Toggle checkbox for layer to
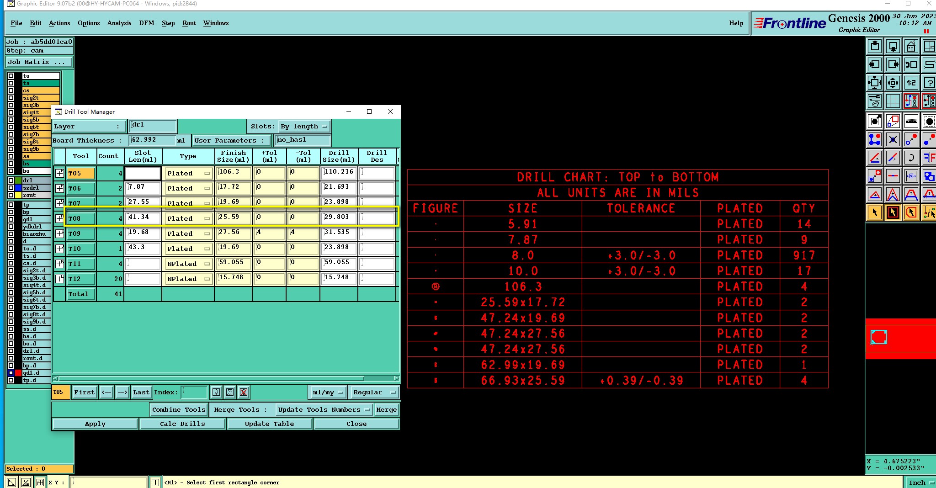This screenshot has height=488, width=936. point(11,76)
